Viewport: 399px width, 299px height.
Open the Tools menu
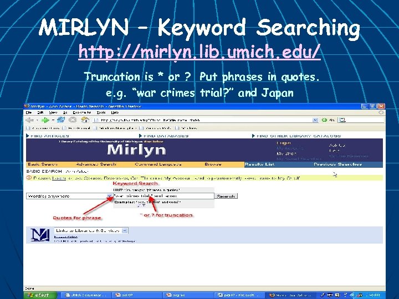tap(101, 112)
